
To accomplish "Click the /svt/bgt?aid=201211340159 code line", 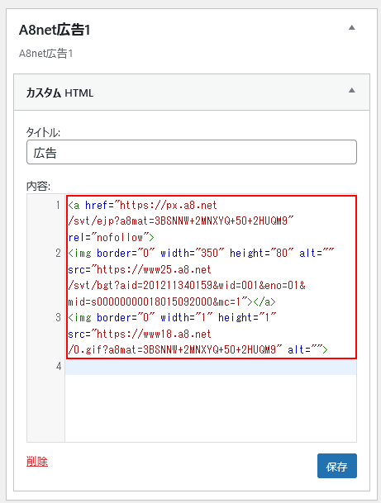I will [x=187, y=286].
